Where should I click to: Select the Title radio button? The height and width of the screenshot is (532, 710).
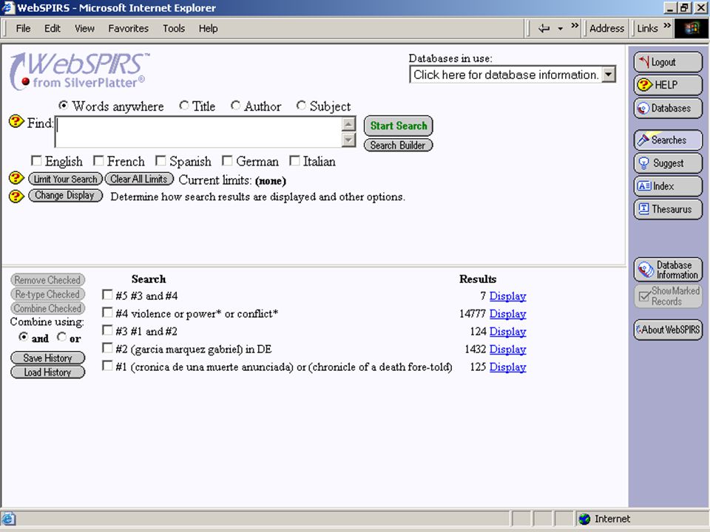(183, 106)
